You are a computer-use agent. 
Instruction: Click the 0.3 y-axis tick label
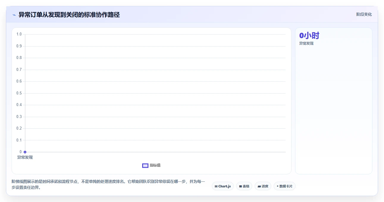(19, 116)
